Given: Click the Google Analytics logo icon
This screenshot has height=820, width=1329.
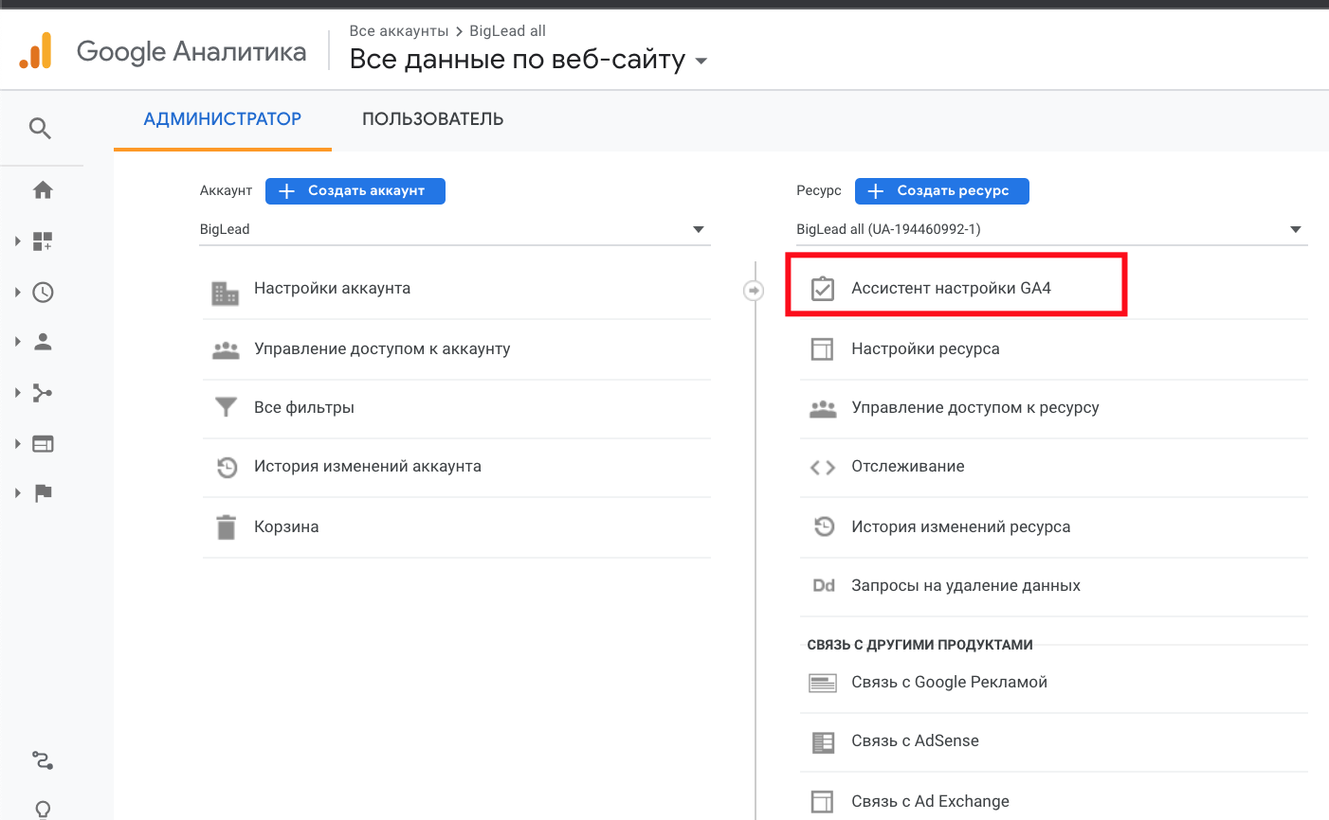Looking at the screenshot, I should click(x=35, y=51).
